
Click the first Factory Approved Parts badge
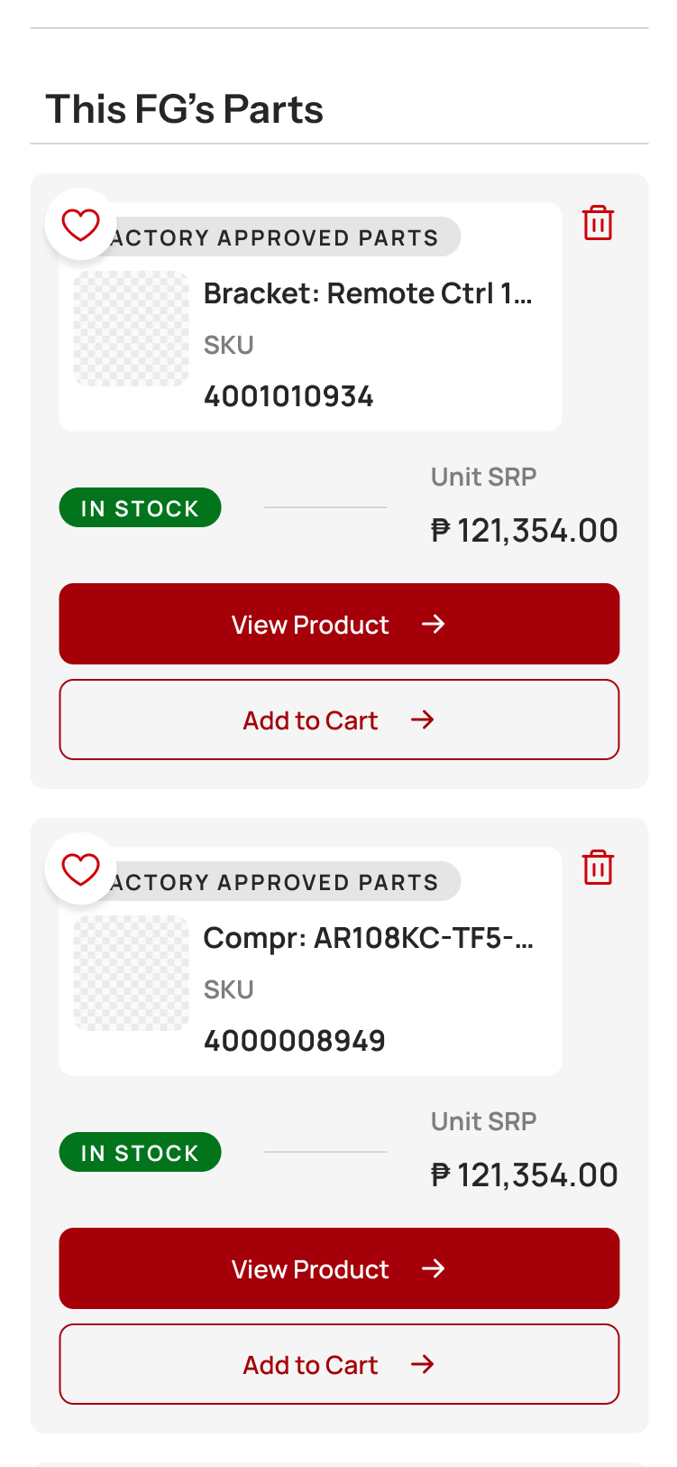point(274,237)
